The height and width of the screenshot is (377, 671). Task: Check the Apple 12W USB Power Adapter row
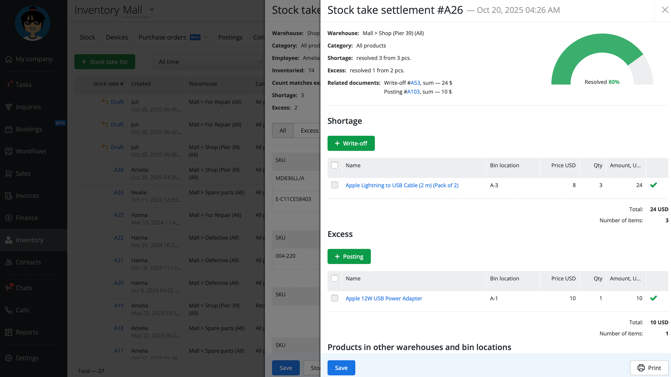click(x=334, y=298)
